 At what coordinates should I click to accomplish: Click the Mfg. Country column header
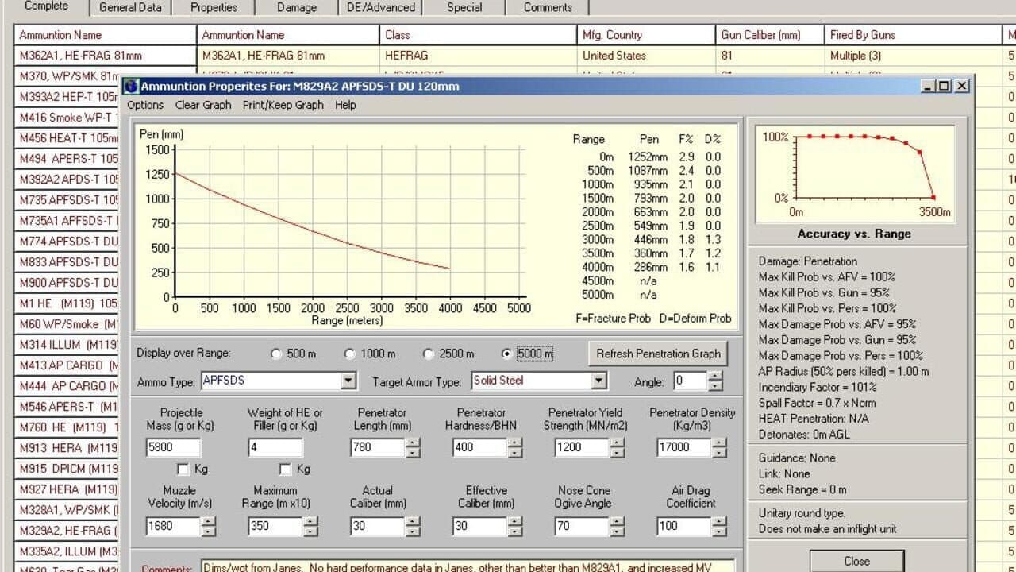(646, 35)
